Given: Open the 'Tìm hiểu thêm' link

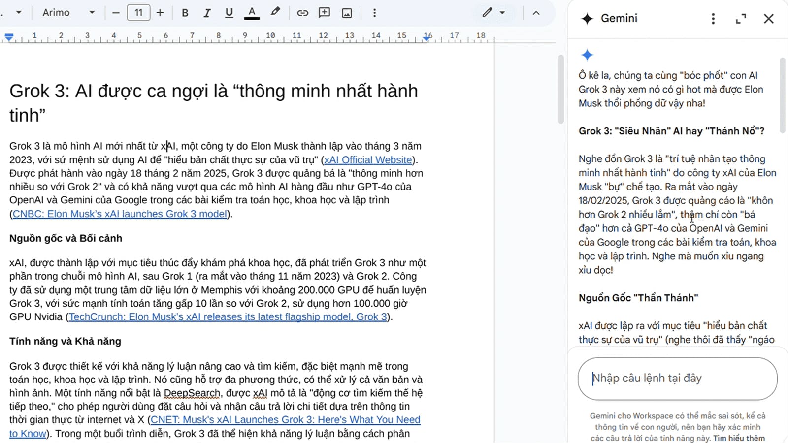Looking at the screenshot, I should (739, 438).
